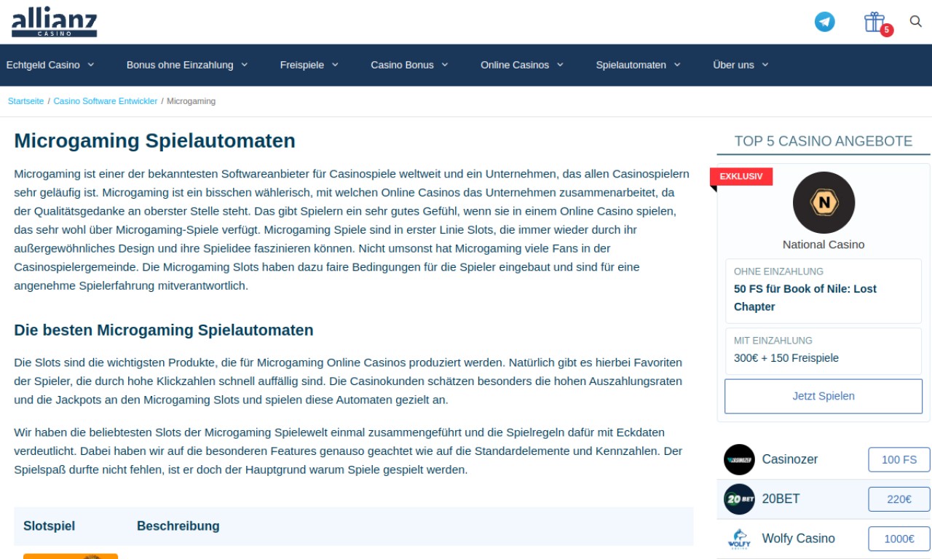Open Casino Software Entwickler breadcrumb

coord(106,101)
